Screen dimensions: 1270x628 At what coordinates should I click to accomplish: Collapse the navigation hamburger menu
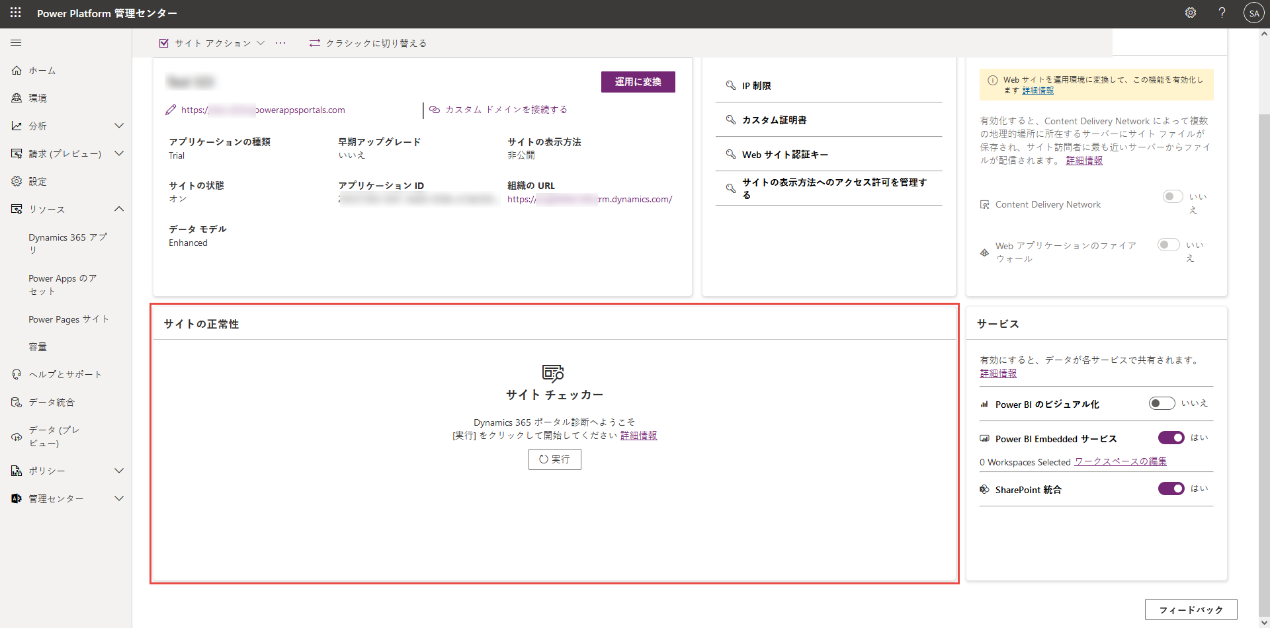coord(17,43)
